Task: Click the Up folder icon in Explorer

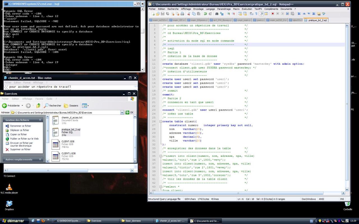Action: tap(38, 106)
